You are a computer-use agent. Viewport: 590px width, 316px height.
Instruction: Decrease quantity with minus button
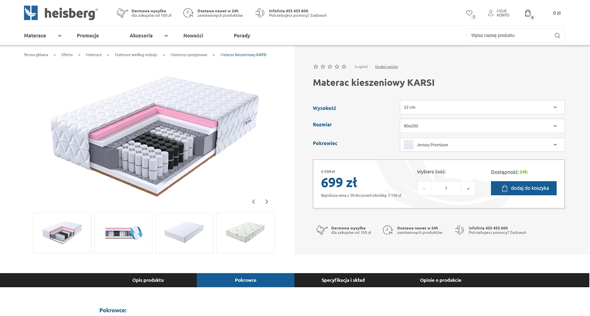tap(424, 188)
